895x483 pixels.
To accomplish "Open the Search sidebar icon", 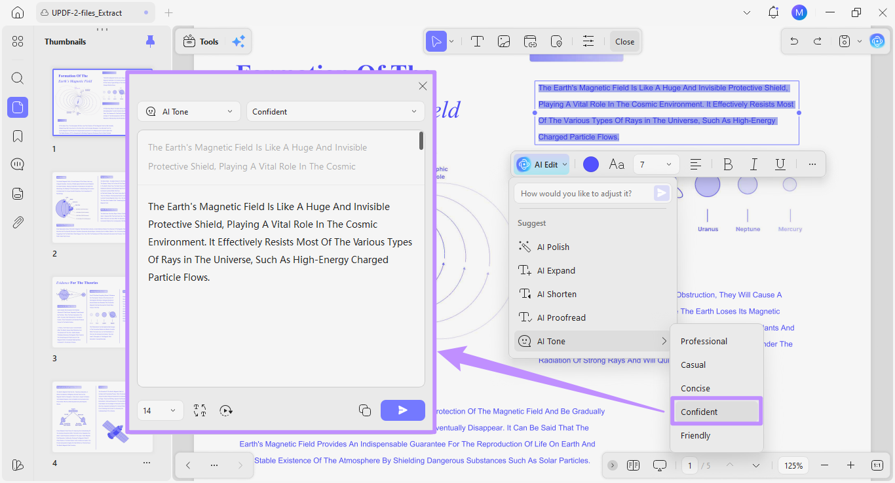I will click(18, 78).
